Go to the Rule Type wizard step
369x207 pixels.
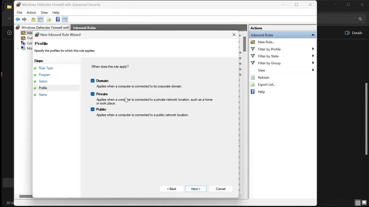pos(46,68)
